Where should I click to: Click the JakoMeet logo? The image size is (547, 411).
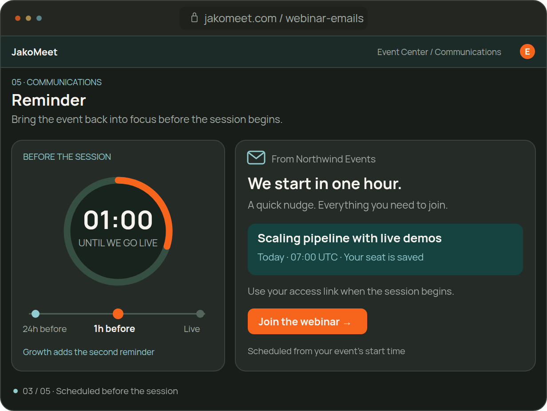point(35,52)
